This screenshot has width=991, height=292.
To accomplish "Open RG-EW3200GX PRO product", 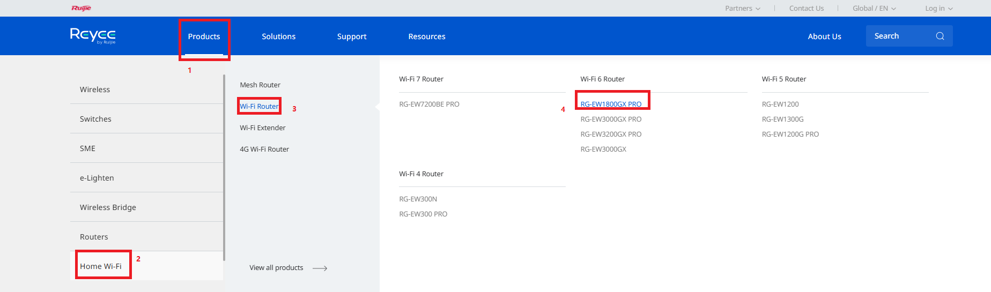I will click(x=611, y=134).
